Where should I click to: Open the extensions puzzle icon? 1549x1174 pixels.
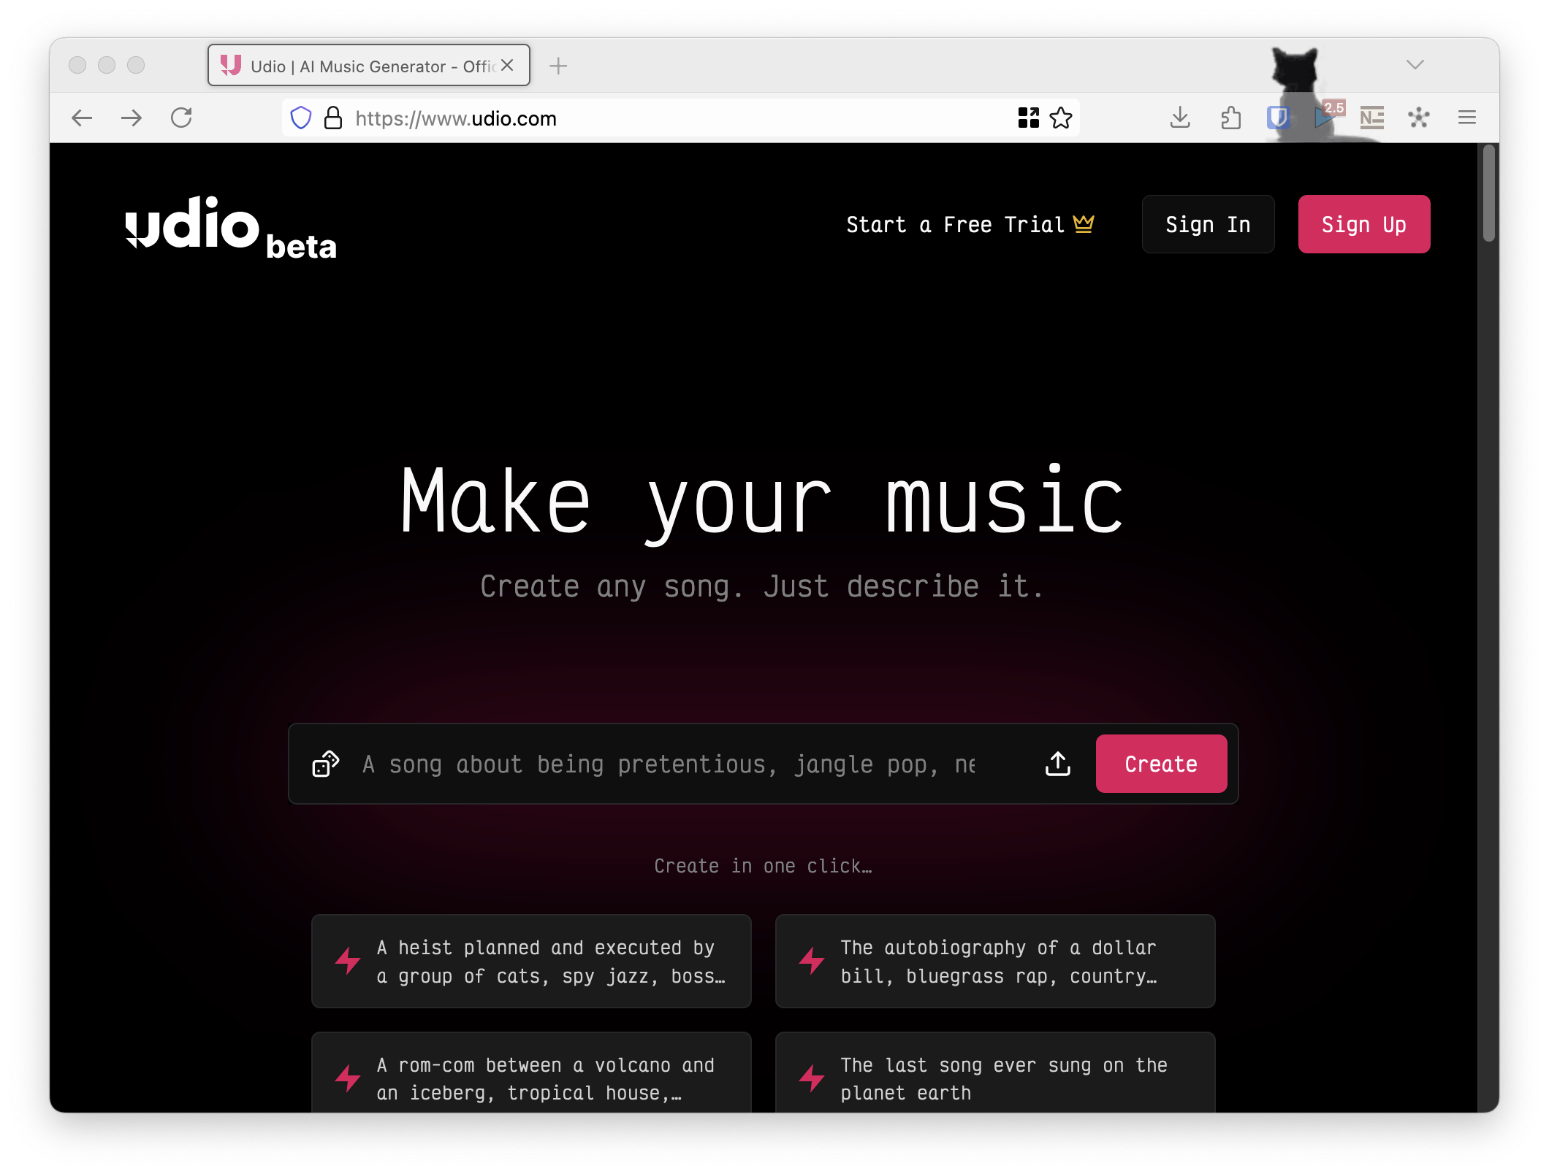1231,118
